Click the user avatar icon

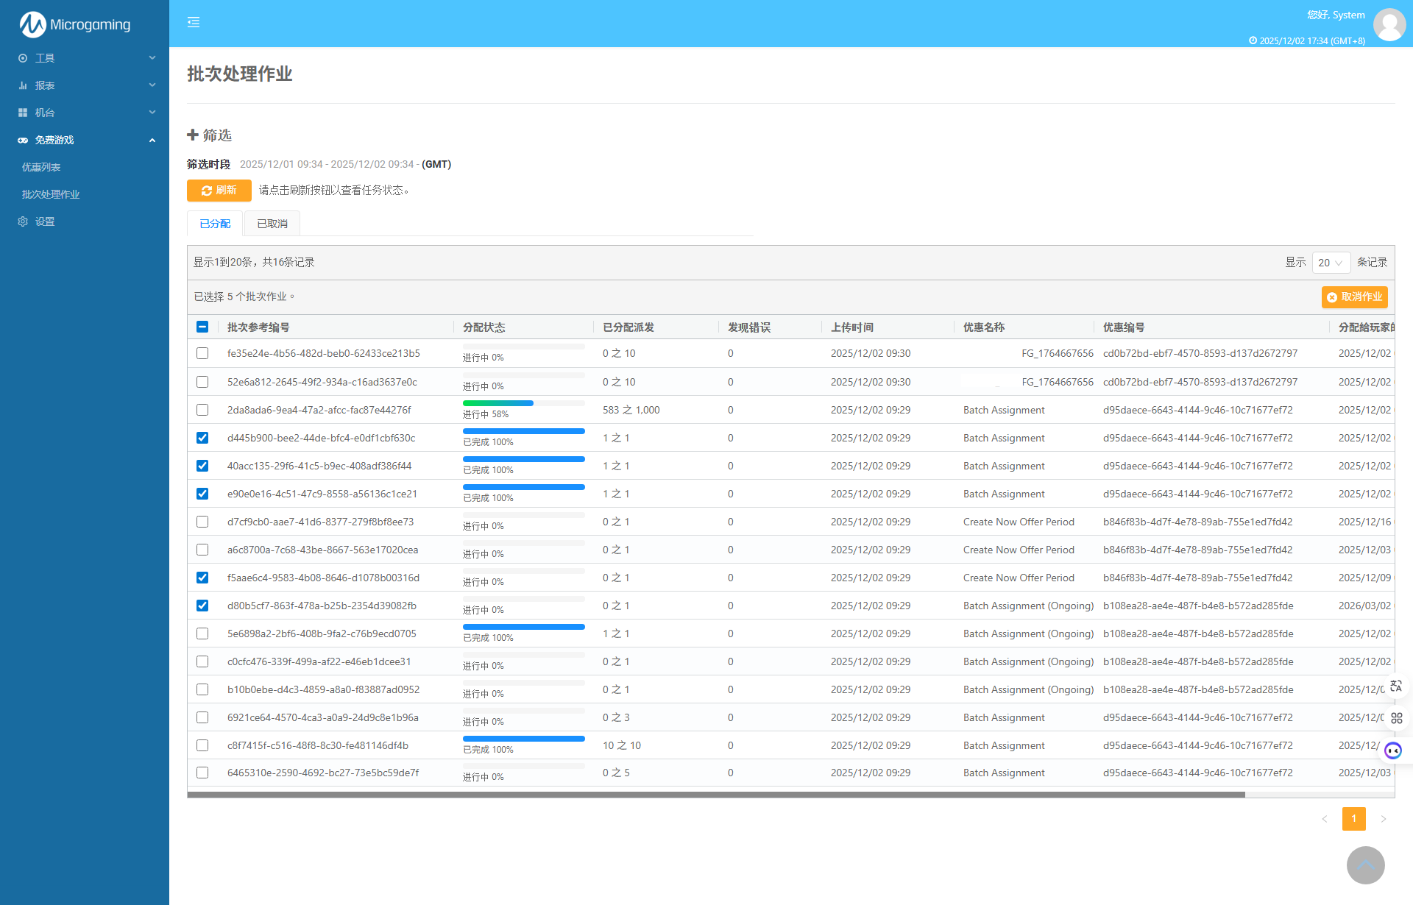(1389, 24)
